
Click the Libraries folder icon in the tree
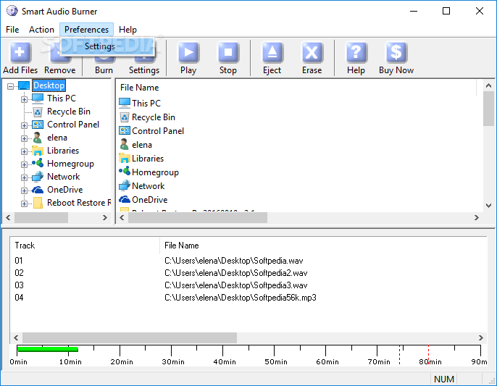38,151
